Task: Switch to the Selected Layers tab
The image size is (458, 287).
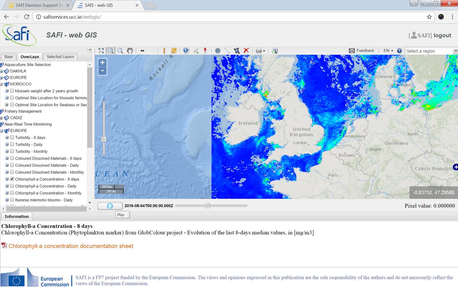Action: pyautogui.click(x=60, y=56)
